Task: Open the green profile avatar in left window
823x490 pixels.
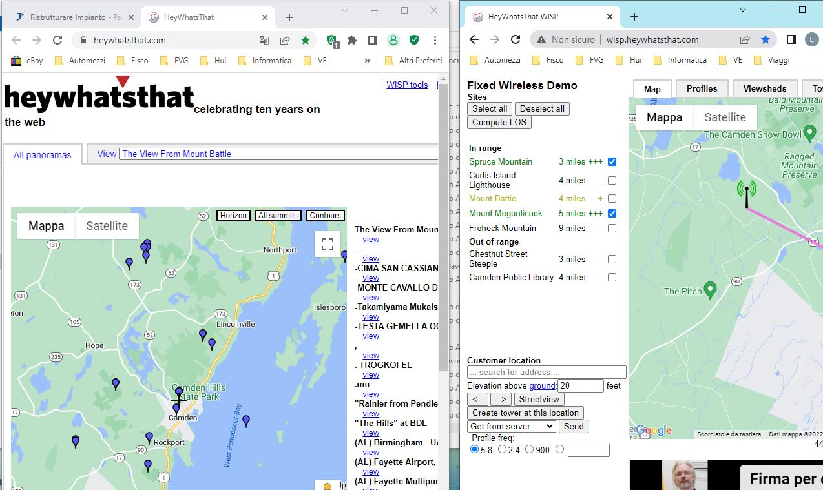Action: pyautogui.click(x=393, y=40)
